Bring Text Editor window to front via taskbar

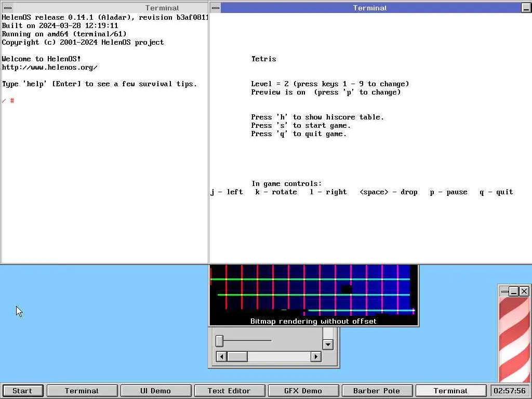click(229, 391)
